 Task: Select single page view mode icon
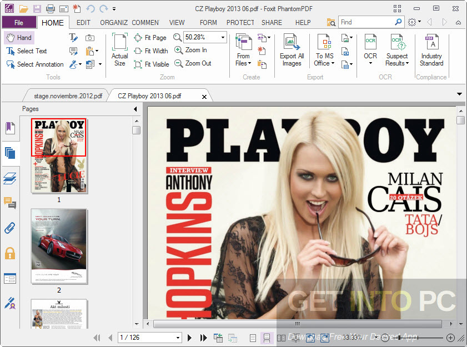pos(253,338)
